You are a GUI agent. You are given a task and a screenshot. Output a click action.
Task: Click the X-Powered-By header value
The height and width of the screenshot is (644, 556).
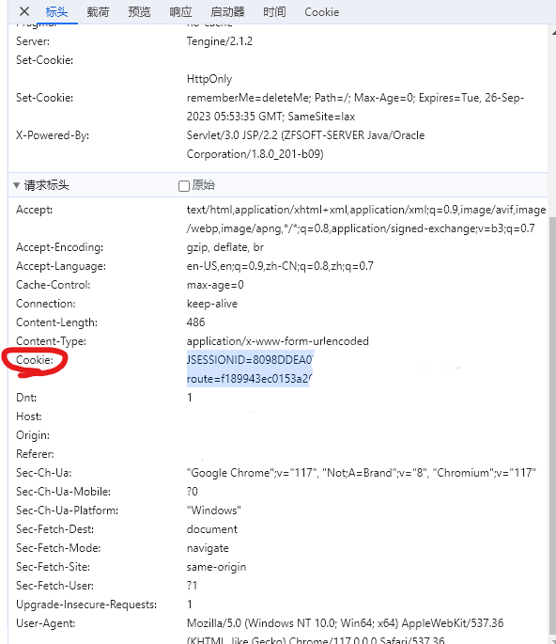click(x=305, y=145)
